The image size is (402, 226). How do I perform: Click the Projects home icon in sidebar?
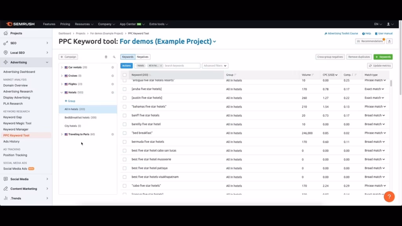pos(5,33)
